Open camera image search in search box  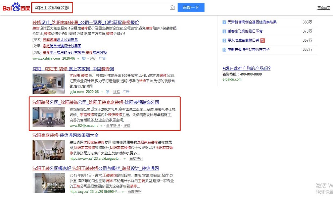pos(172,8)
